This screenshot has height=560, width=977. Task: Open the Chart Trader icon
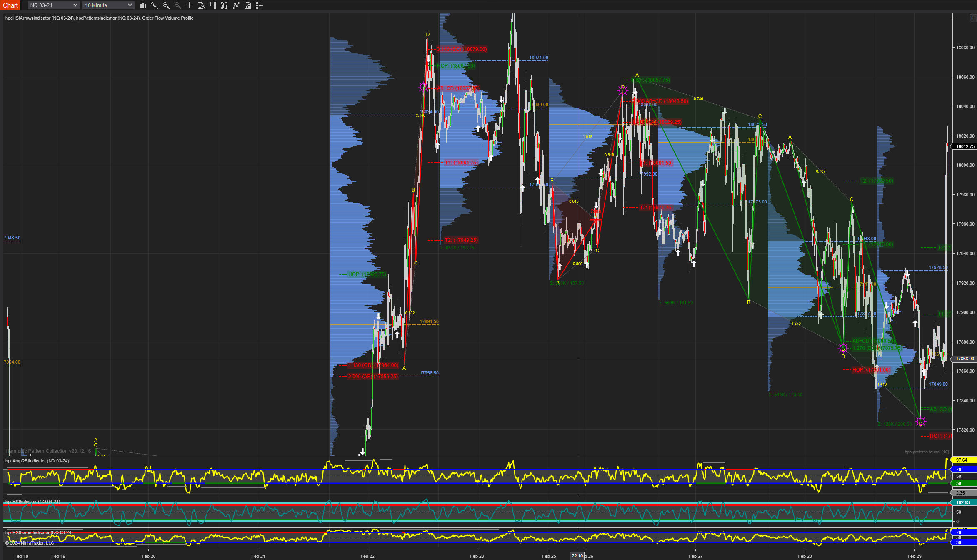213,5
